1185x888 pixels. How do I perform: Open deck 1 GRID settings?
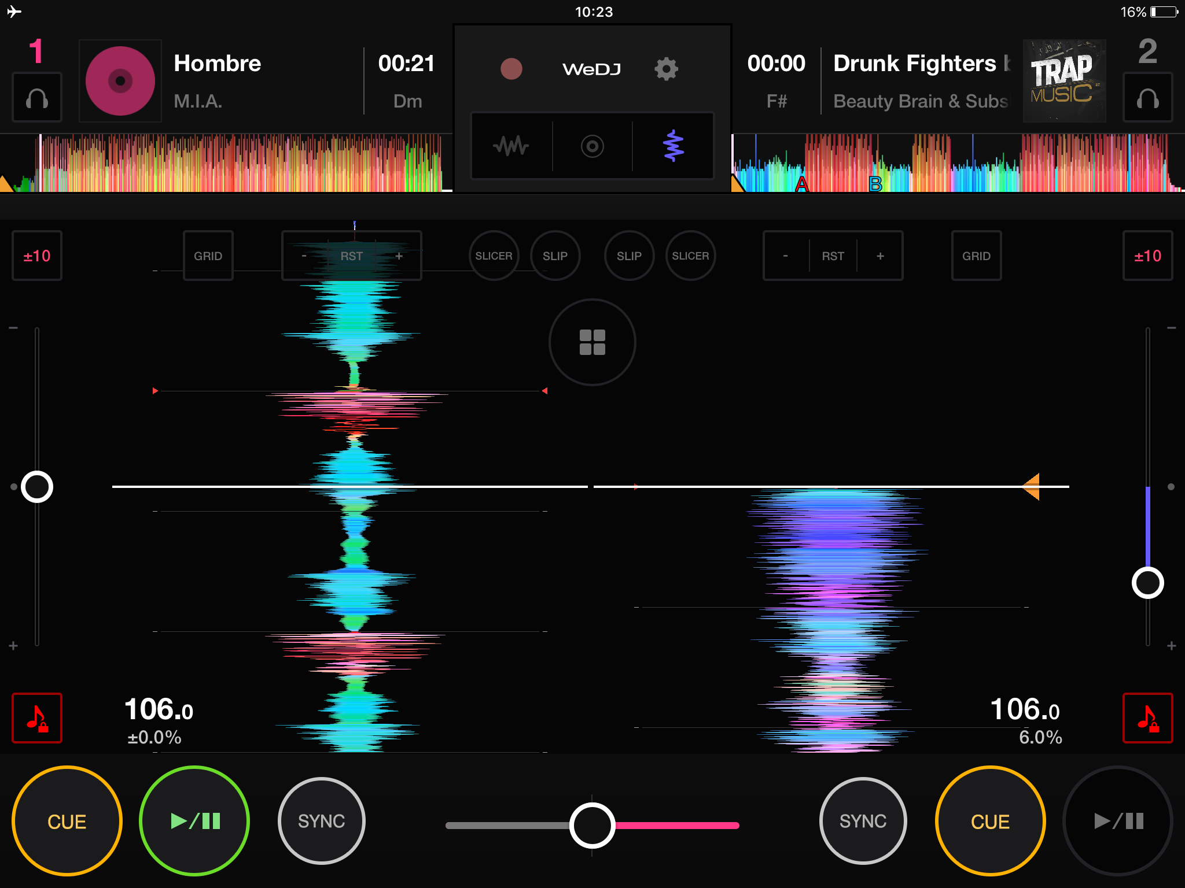coord(208,256)
